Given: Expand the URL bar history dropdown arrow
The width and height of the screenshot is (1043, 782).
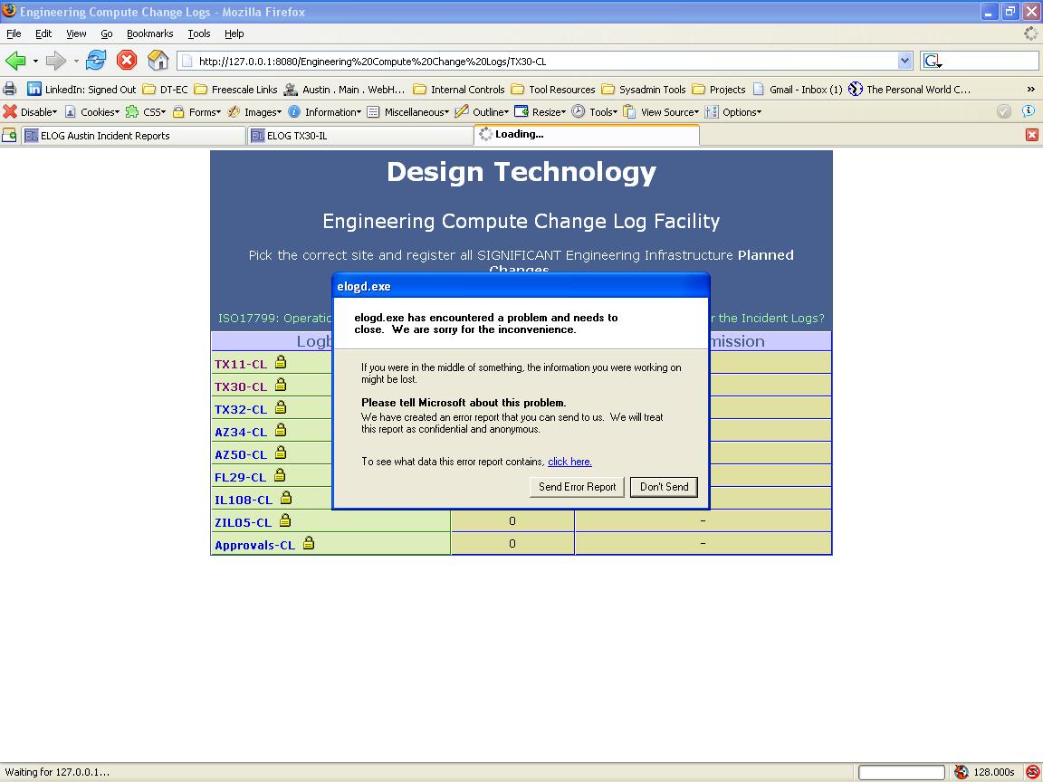Looking at the screenshot, I should pyautogui.click(x=904, y=62).
